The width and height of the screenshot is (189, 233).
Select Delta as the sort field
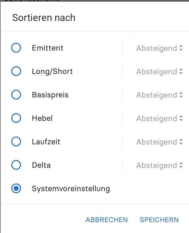tap(16, 165)
